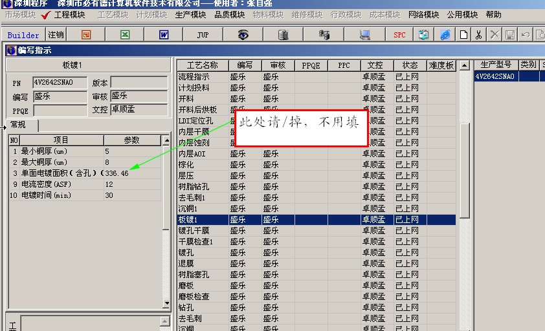The image size is (545, 331).
Task: Click scroll-up arrow of process table
Action: point(464,65)
